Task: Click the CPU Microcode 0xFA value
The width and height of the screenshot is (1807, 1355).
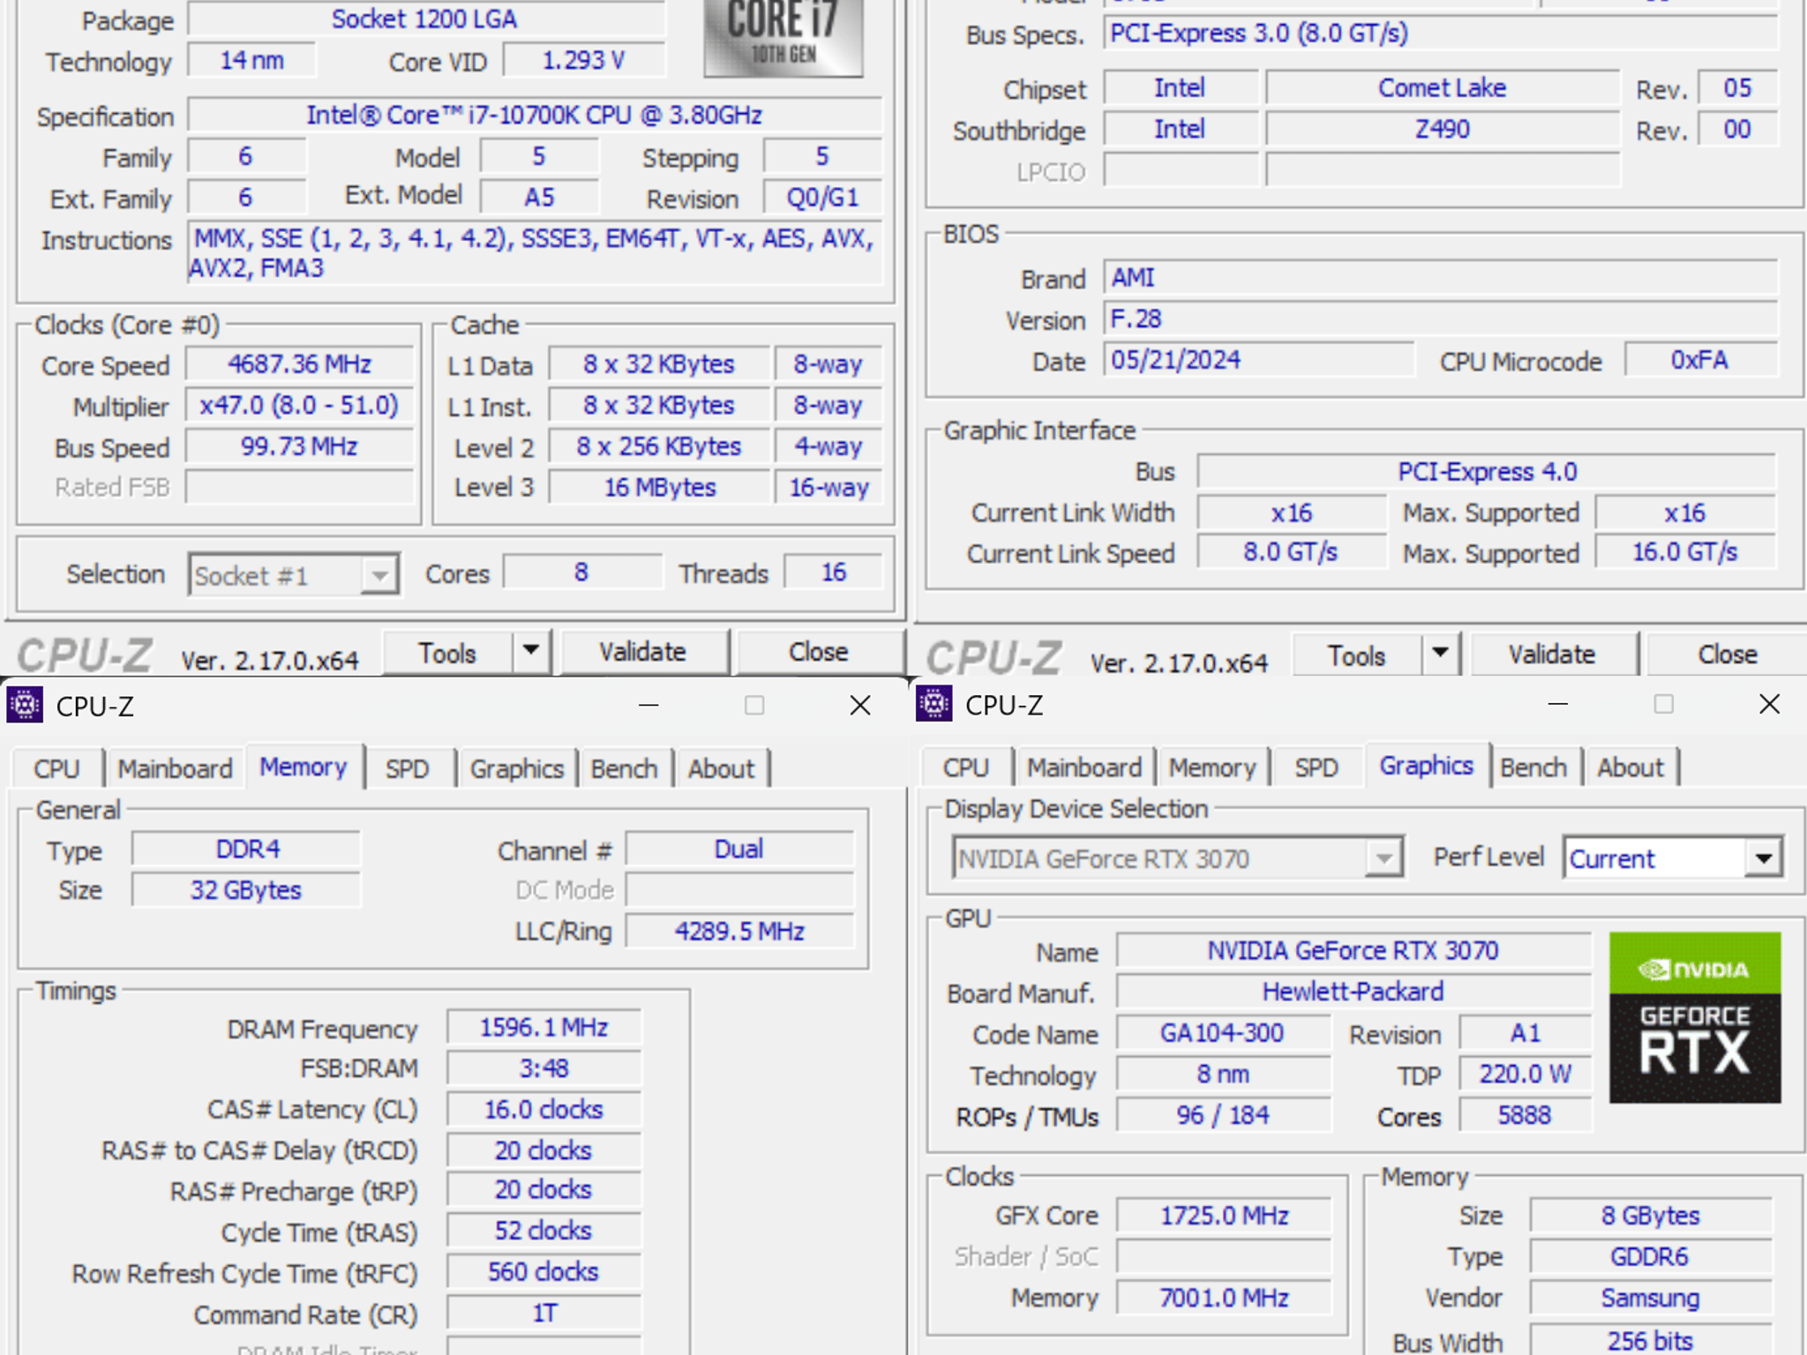Action: pyautogui.click(x=1700, y=360)
